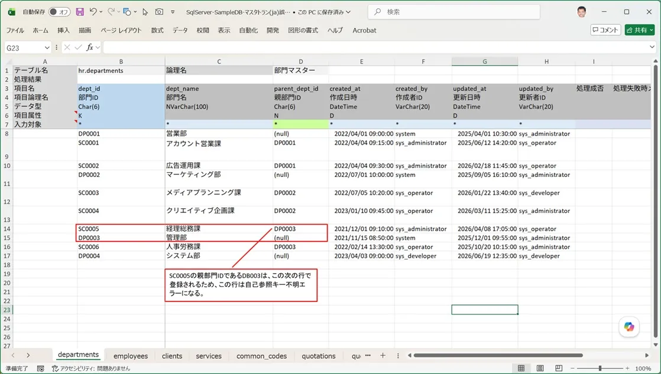The image size is (661, 374).
Task: Open the Undo history dropdown arrow
Action: tap(101, 12)
